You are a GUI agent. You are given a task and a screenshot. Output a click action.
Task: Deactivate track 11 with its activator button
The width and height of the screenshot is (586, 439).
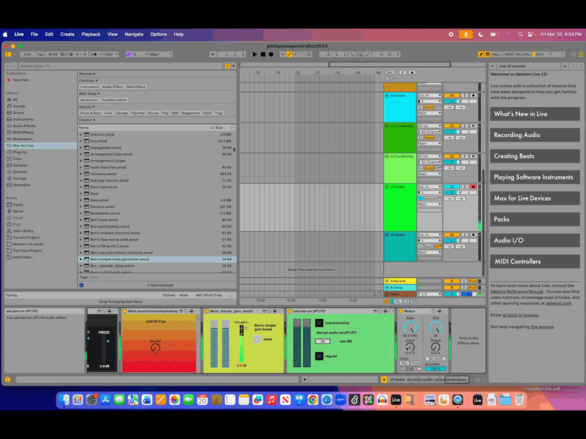[452, 126]
